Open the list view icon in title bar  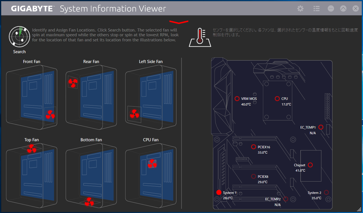(x=316, y=8)
